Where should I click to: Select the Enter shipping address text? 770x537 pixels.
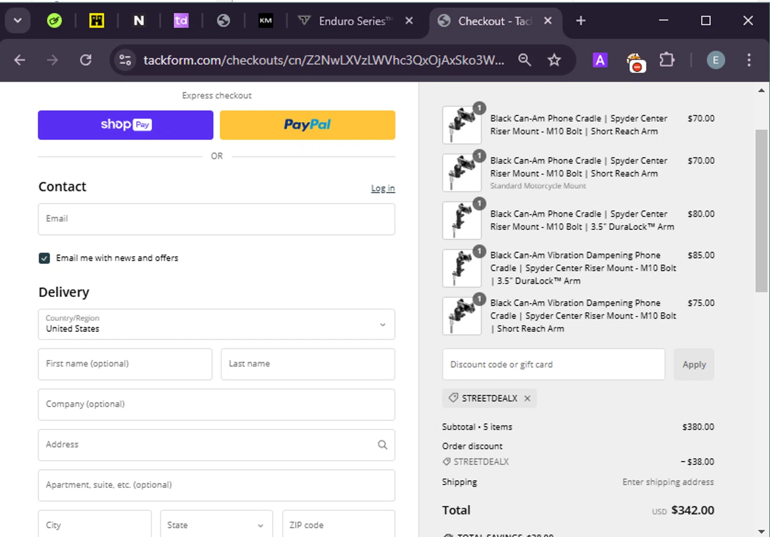pos(668,482)
